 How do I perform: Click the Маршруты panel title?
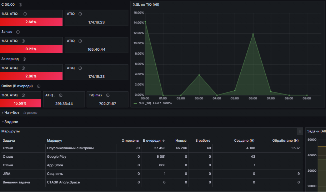coord(11,131)
